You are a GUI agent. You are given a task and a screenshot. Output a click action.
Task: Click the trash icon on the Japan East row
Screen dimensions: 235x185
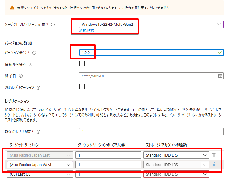(x=214, y=155)
